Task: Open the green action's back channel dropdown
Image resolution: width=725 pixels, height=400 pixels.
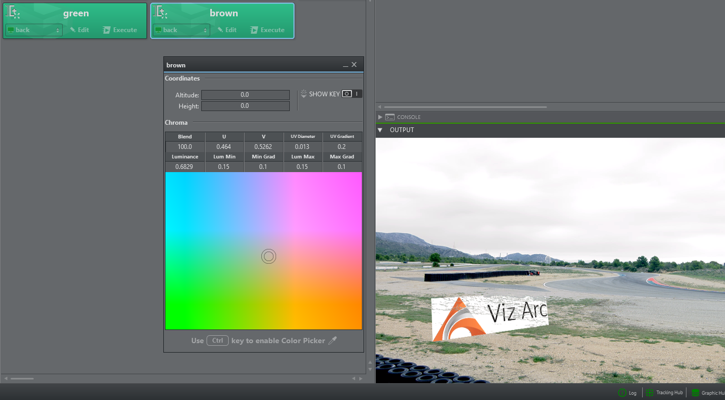Action: click(34, 30)
